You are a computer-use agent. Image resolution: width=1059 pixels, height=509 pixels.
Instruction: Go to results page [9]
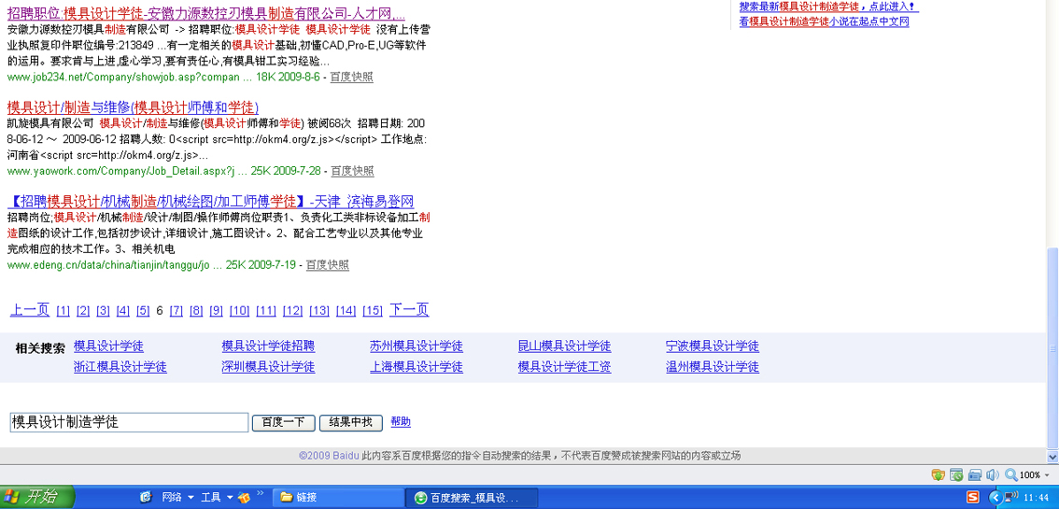[216, 310]
